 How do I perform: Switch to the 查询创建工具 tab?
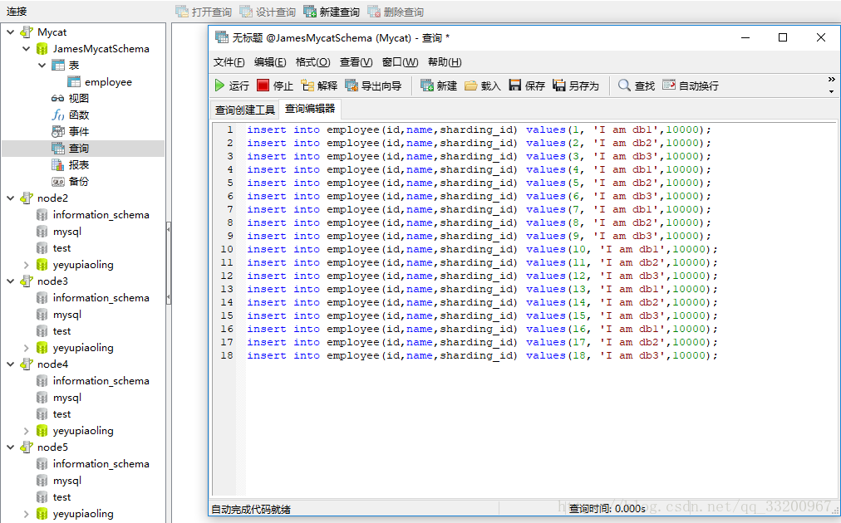[244, 110]
